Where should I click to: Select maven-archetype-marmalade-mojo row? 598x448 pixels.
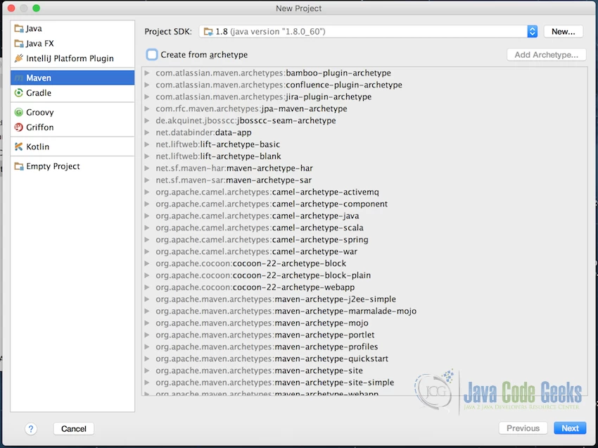click(x=364, y=311)
